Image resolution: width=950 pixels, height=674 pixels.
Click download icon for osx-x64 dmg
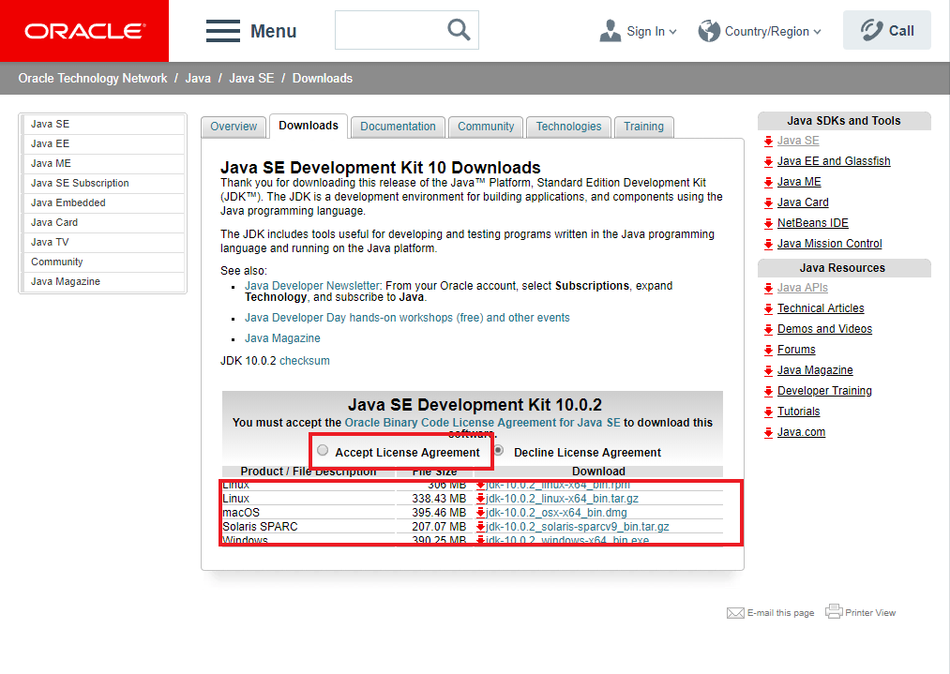480,513
